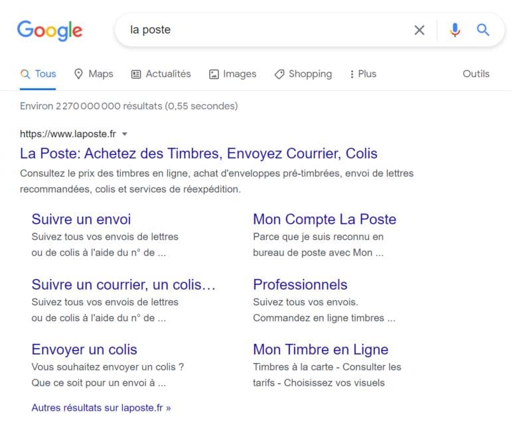This screenshot has width=521, height=438.
Task: Run the search with the magnifier icon
Action: pos(483,30)
